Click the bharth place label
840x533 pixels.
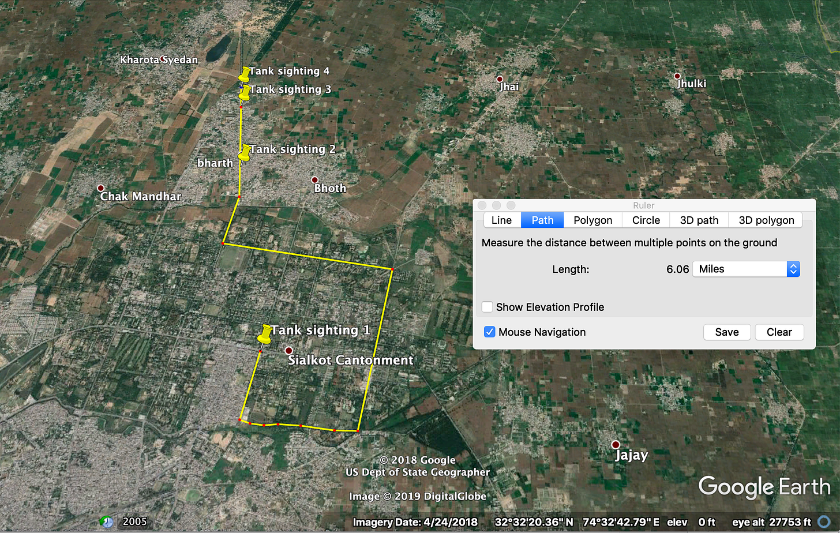pyautogui.click(x=215, y=163)
